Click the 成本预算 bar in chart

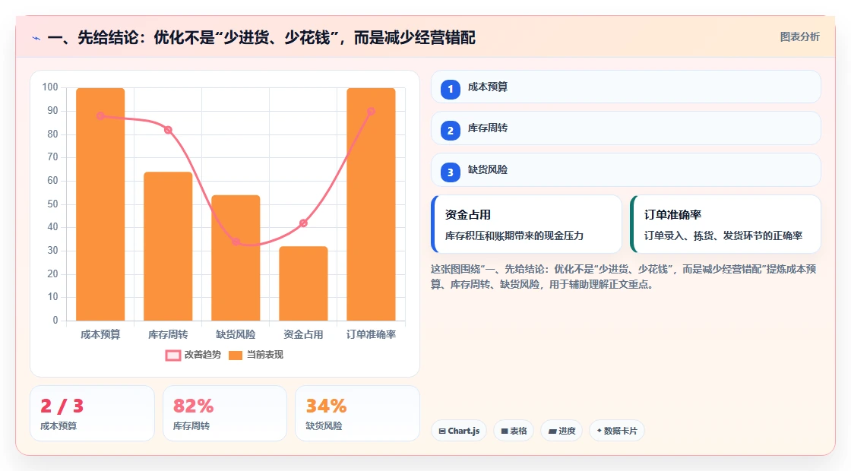click(100, 204)
